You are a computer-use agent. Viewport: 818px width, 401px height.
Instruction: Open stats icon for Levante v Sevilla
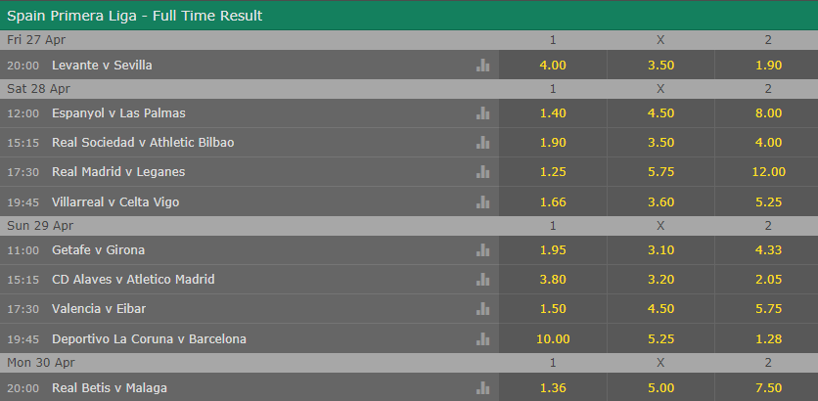point(481,65)
